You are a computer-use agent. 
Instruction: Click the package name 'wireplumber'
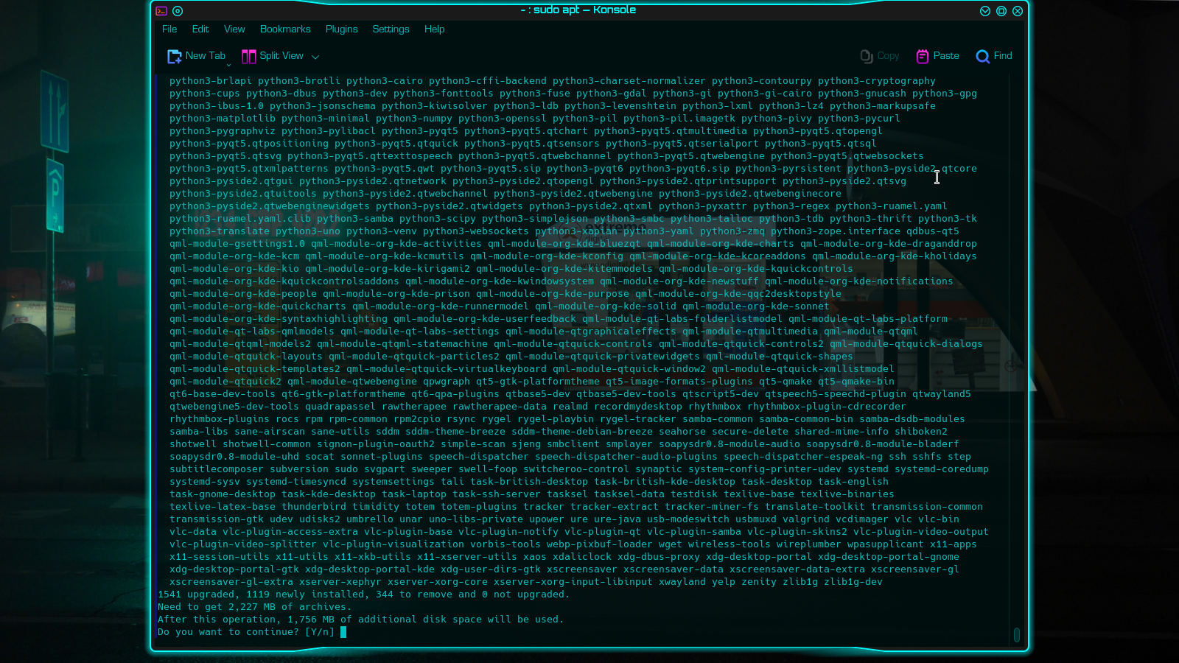click(809, 544)
